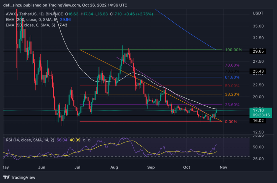Select the EMA 50 indicator legend
Viewport: 277px width, 183px height.
[36, 25]
